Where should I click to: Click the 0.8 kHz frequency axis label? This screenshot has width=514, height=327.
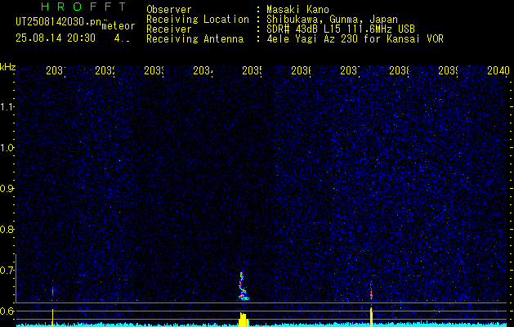[7, 229]
